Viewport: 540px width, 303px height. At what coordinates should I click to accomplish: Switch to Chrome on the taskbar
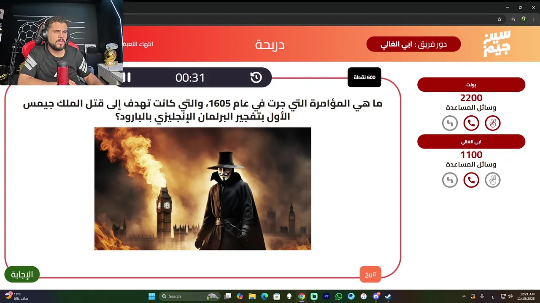[x=302, y=296]
